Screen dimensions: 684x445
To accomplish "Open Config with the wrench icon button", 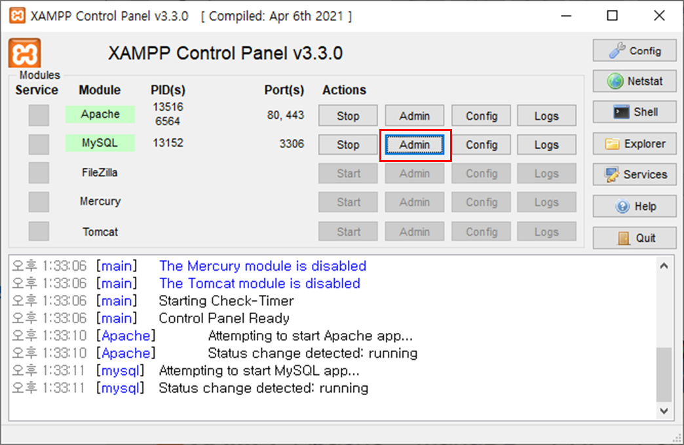I will pos(634,50).
